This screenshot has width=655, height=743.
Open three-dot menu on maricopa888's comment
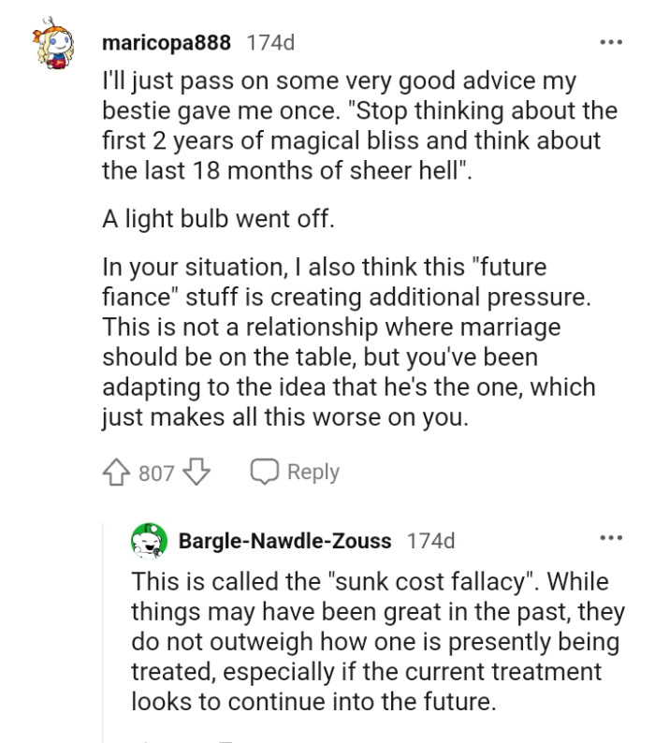click(610, 43)
